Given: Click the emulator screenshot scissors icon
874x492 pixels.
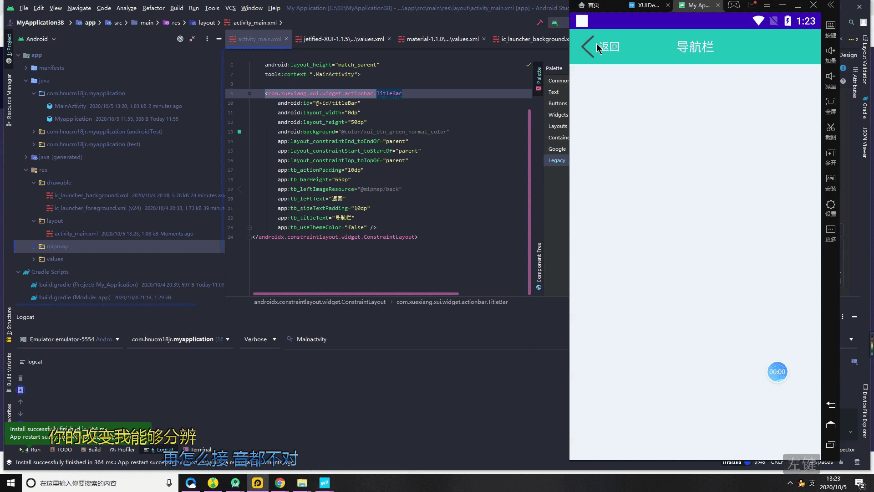Looking at the screenshot, I should [831, 128].
